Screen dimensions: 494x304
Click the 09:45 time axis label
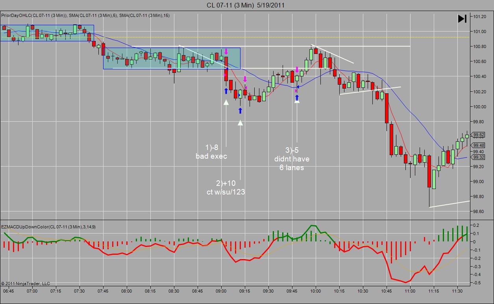[x=292, y=291]
